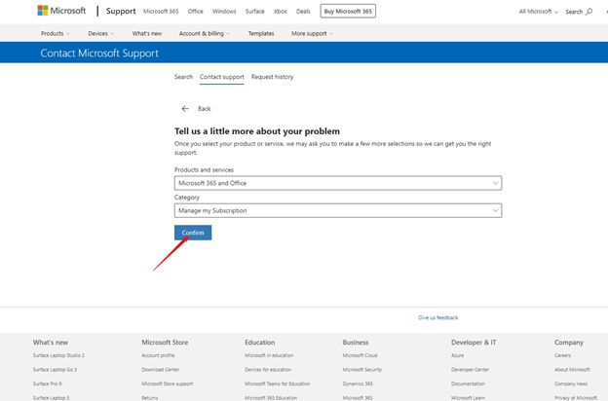Viewport: 608px width, 401px height.
Task: Click the search magnifier icon
Action: (589, 12)
